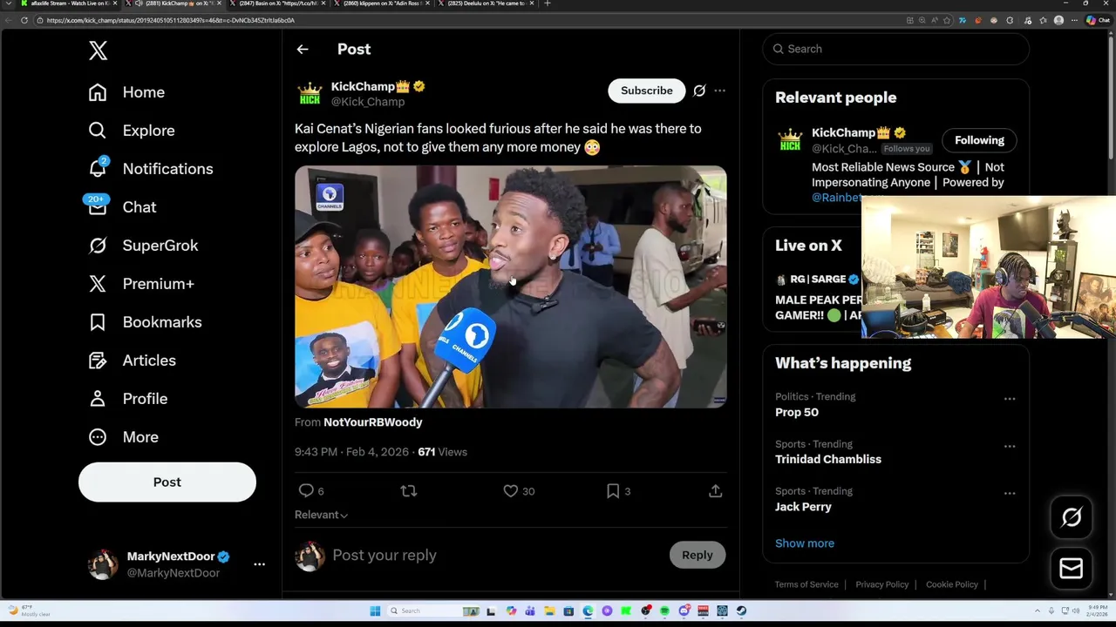
Task: Open Windows Start menu
Action: pyautogui.click(x=375, y=610)
